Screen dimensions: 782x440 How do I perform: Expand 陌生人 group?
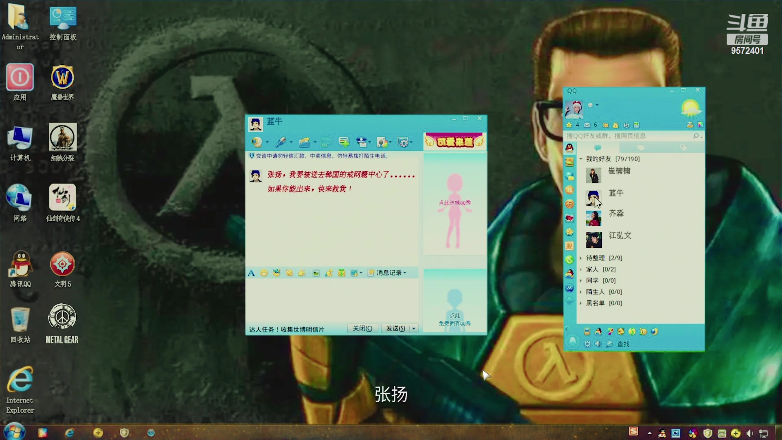click(x=581, y=292)
